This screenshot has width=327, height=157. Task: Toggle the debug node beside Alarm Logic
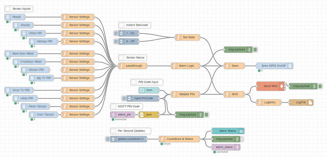[255, 50]
